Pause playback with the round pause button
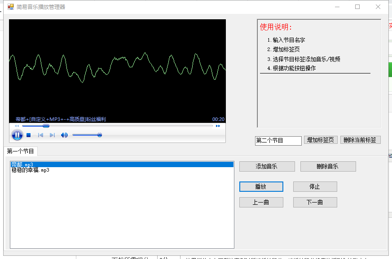Screen dimensions: 392x259 pyautogui.click(x=17, y=135)
